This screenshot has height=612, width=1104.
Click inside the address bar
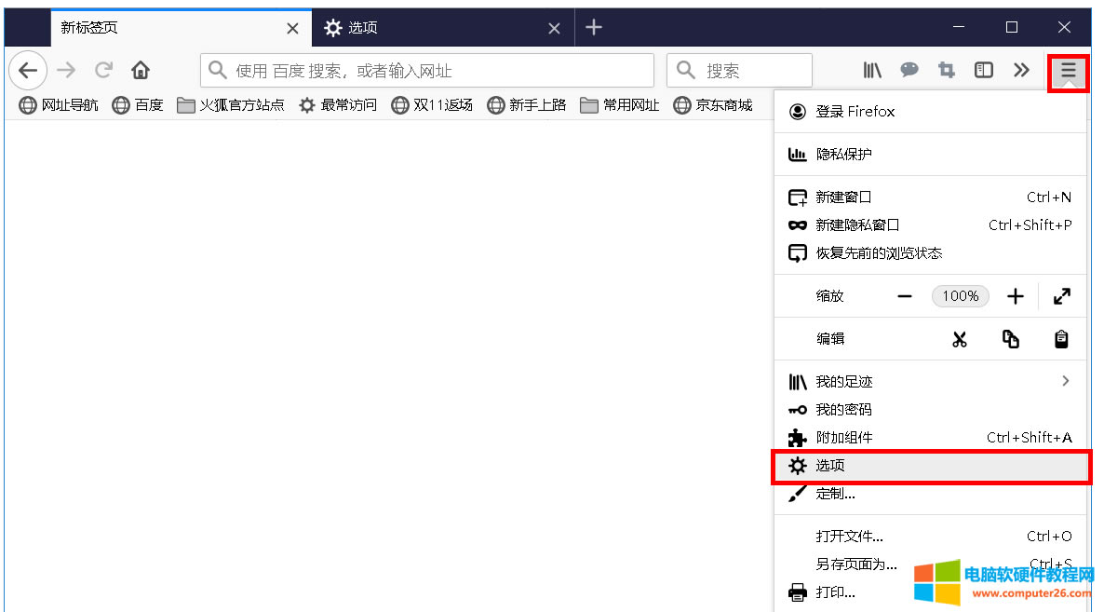426,70
